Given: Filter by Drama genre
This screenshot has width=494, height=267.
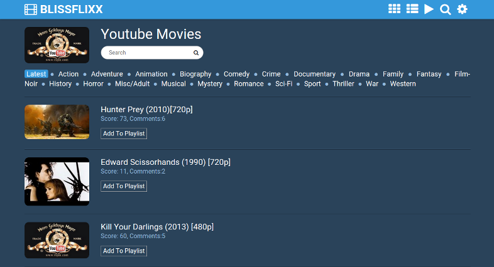Looking at the screenshot, I should (x=359, y=74).
